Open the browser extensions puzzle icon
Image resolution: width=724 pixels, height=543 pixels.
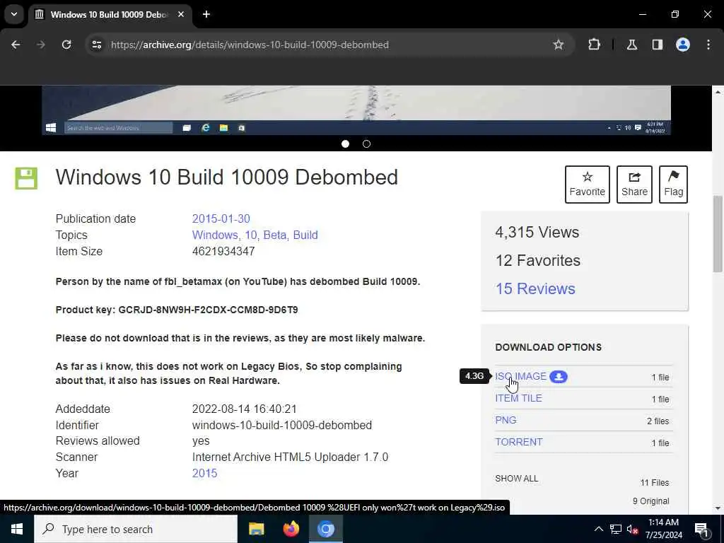594,45
